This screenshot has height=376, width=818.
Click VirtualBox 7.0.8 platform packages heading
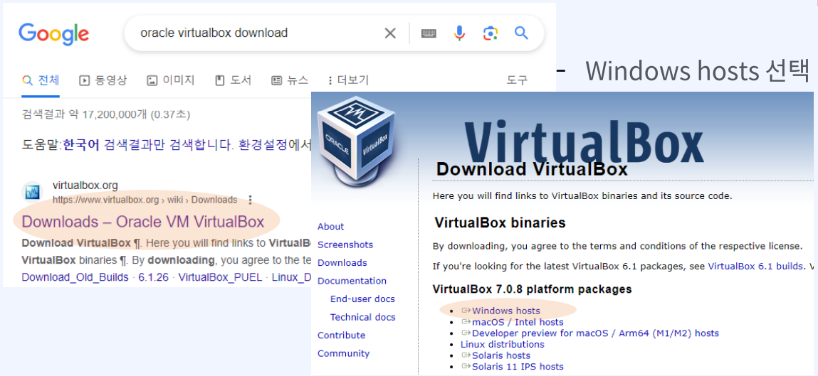point(533,289)
